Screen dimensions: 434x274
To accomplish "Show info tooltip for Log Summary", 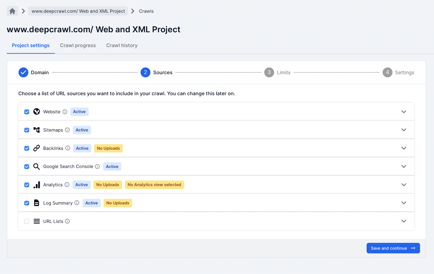I will (77, 203).
